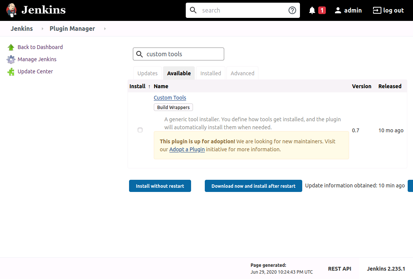413x279 pixels.
Task: Click the log out icon
Action: (x=376, y=10)
